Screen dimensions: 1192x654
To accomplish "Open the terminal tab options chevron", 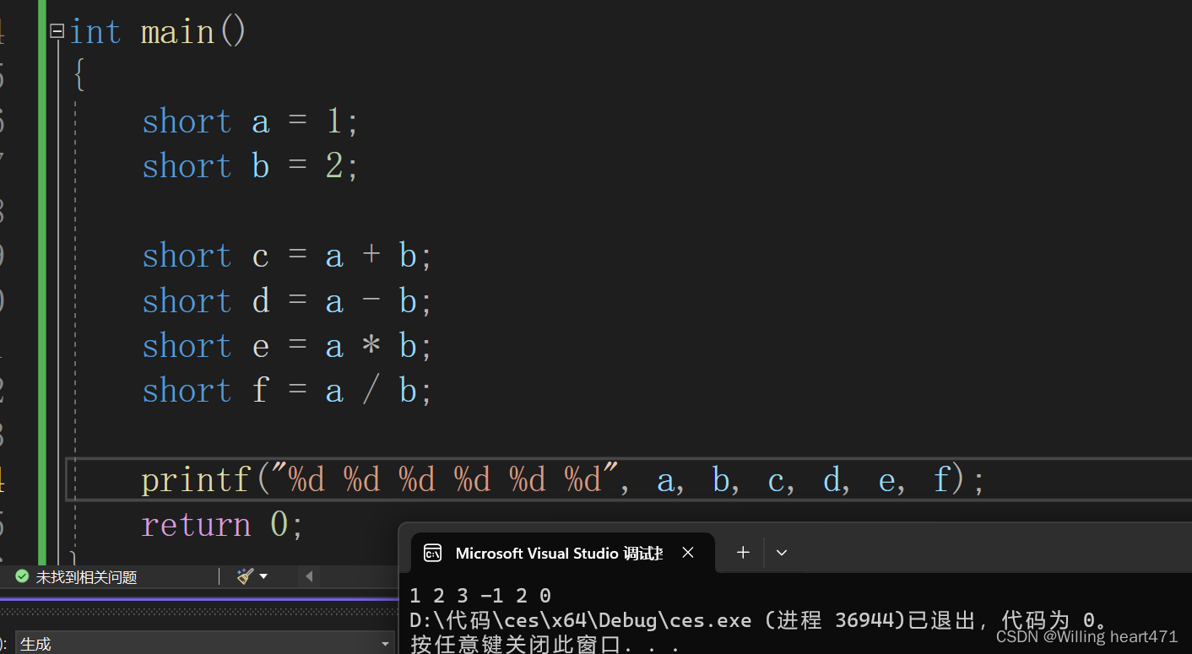I will tap(781, 552).
